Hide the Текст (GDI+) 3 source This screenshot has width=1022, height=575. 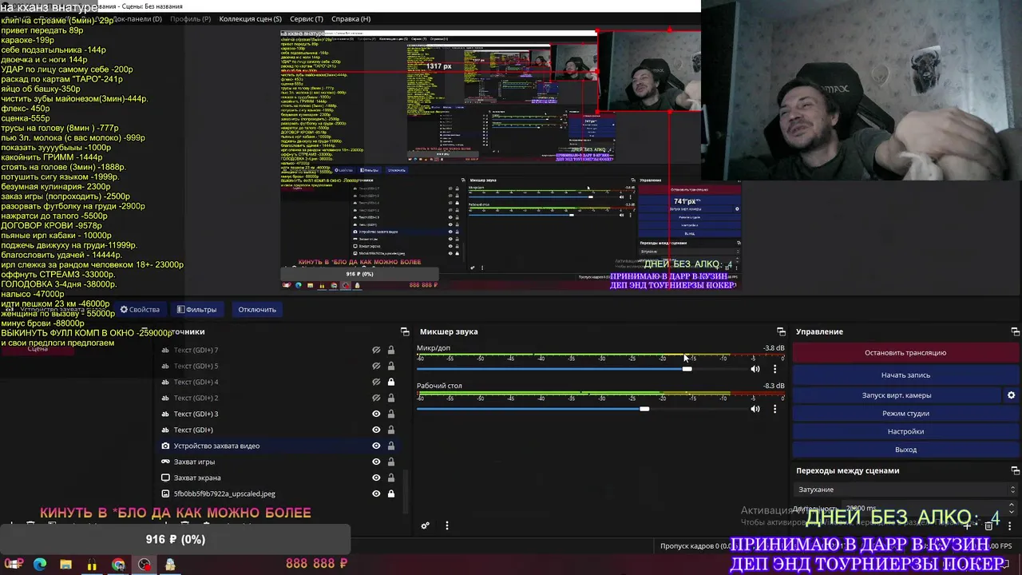(x=376, y=414)
